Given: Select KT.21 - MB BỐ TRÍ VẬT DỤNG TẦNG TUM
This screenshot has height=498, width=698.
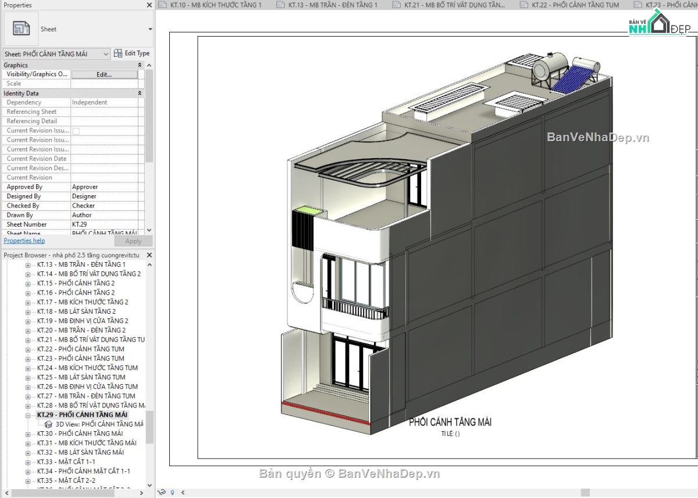Looking at the screenshot, I should pos(91,339).
